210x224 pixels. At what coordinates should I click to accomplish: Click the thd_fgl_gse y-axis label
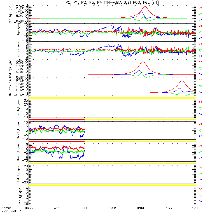click(18, 174)
